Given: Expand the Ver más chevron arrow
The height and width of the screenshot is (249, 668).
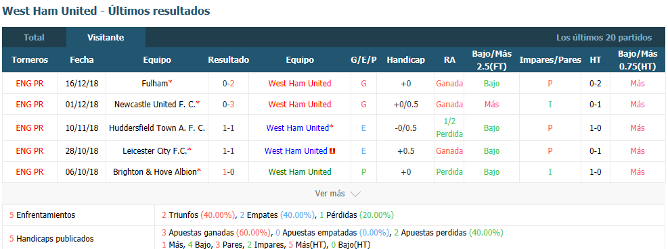Looking at the screenshot, I should [x=355, y=194].
